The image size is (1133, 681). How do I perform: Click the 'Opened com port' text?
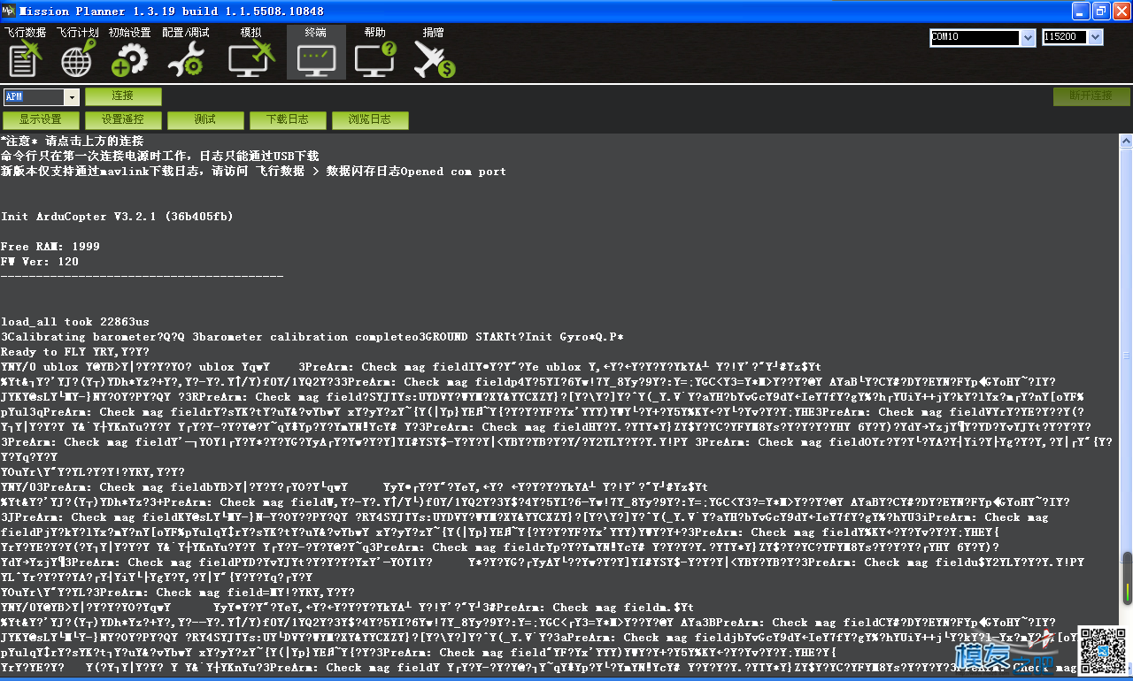pyautogui.click(x=454, y=171)
